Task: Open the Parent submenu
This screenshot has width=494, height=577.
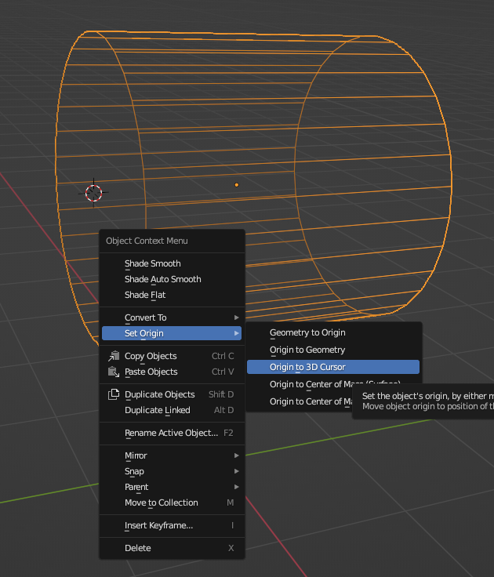Action: coord(172,487)
